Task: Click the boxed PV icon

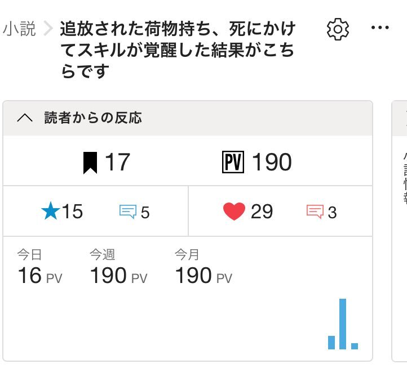Action: [233, 162]
